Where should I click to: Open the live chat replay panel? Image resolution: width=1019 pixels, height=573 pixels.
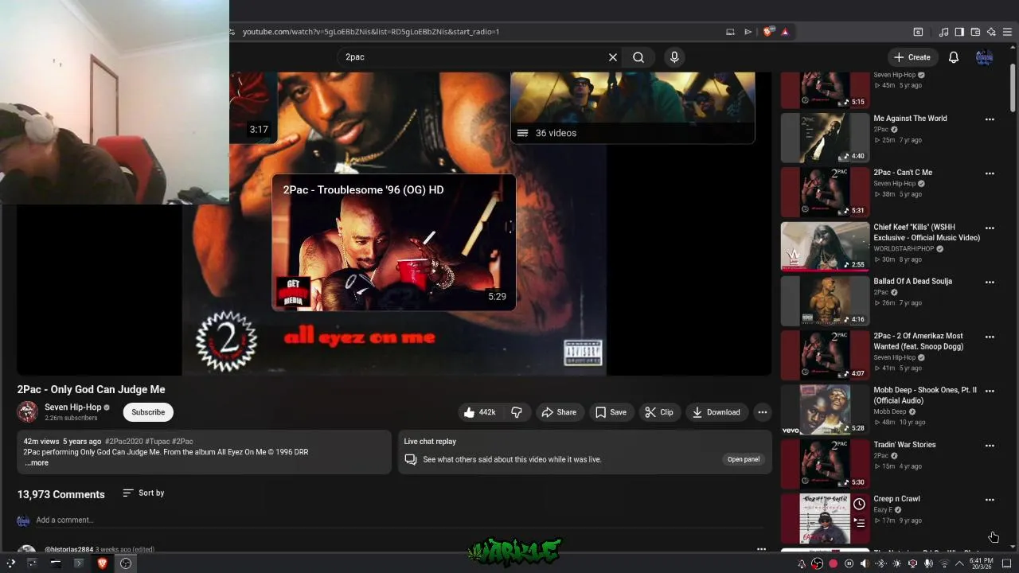click(x=743, y=459)
